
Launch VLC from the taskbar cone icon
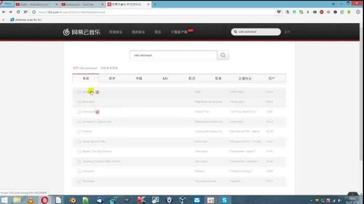31,200
